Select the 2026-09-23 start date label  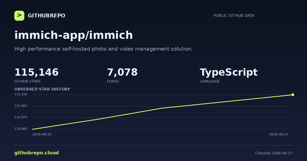[42, 134]
